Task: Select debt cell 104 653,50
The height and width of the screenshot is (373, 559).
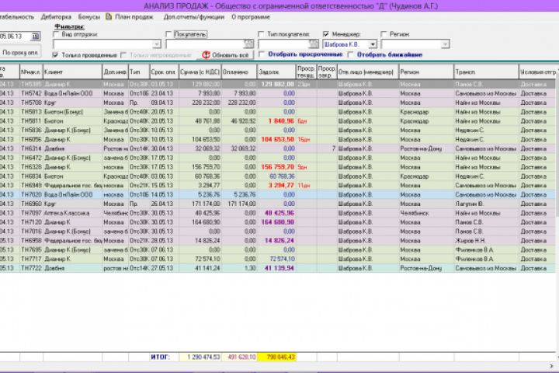Action: (x=278, y=140)
